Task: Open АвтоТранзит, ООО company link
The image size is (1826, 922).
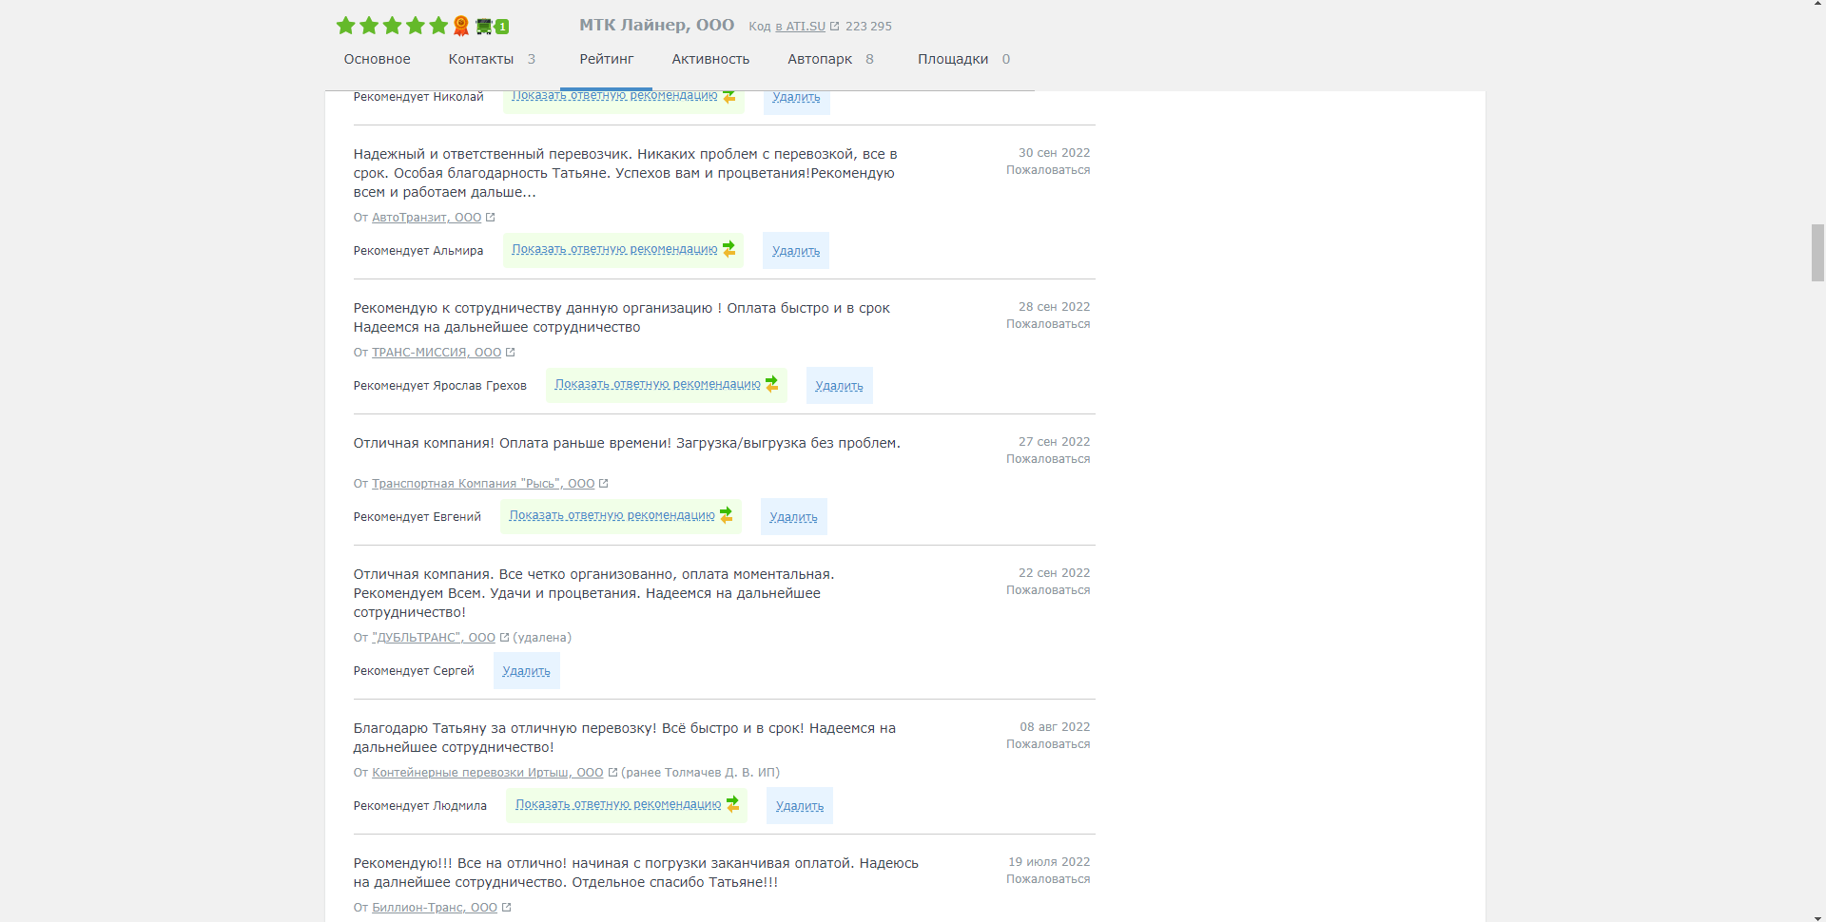Action: point(426,218)
